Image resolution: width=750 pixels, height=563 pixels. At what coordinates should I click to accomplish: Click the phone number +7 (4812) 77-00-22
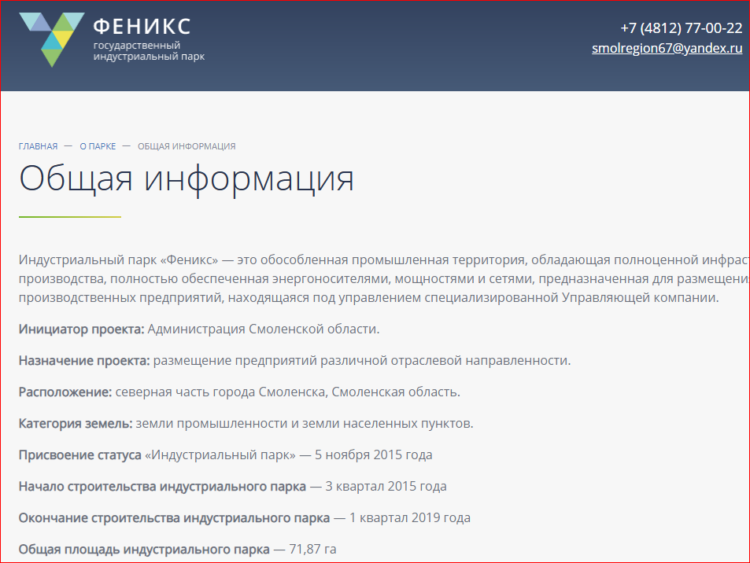[681, 28]
